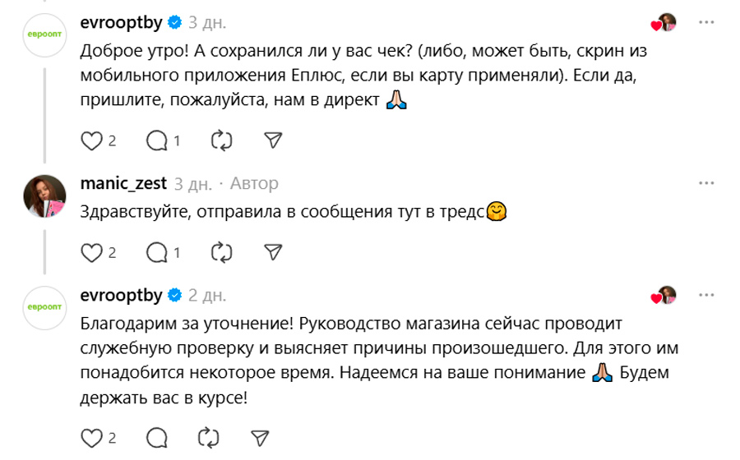The image size is (740, 460).
Task: Reply to the last evrooptby comment
Action: [x=156, y=437]
